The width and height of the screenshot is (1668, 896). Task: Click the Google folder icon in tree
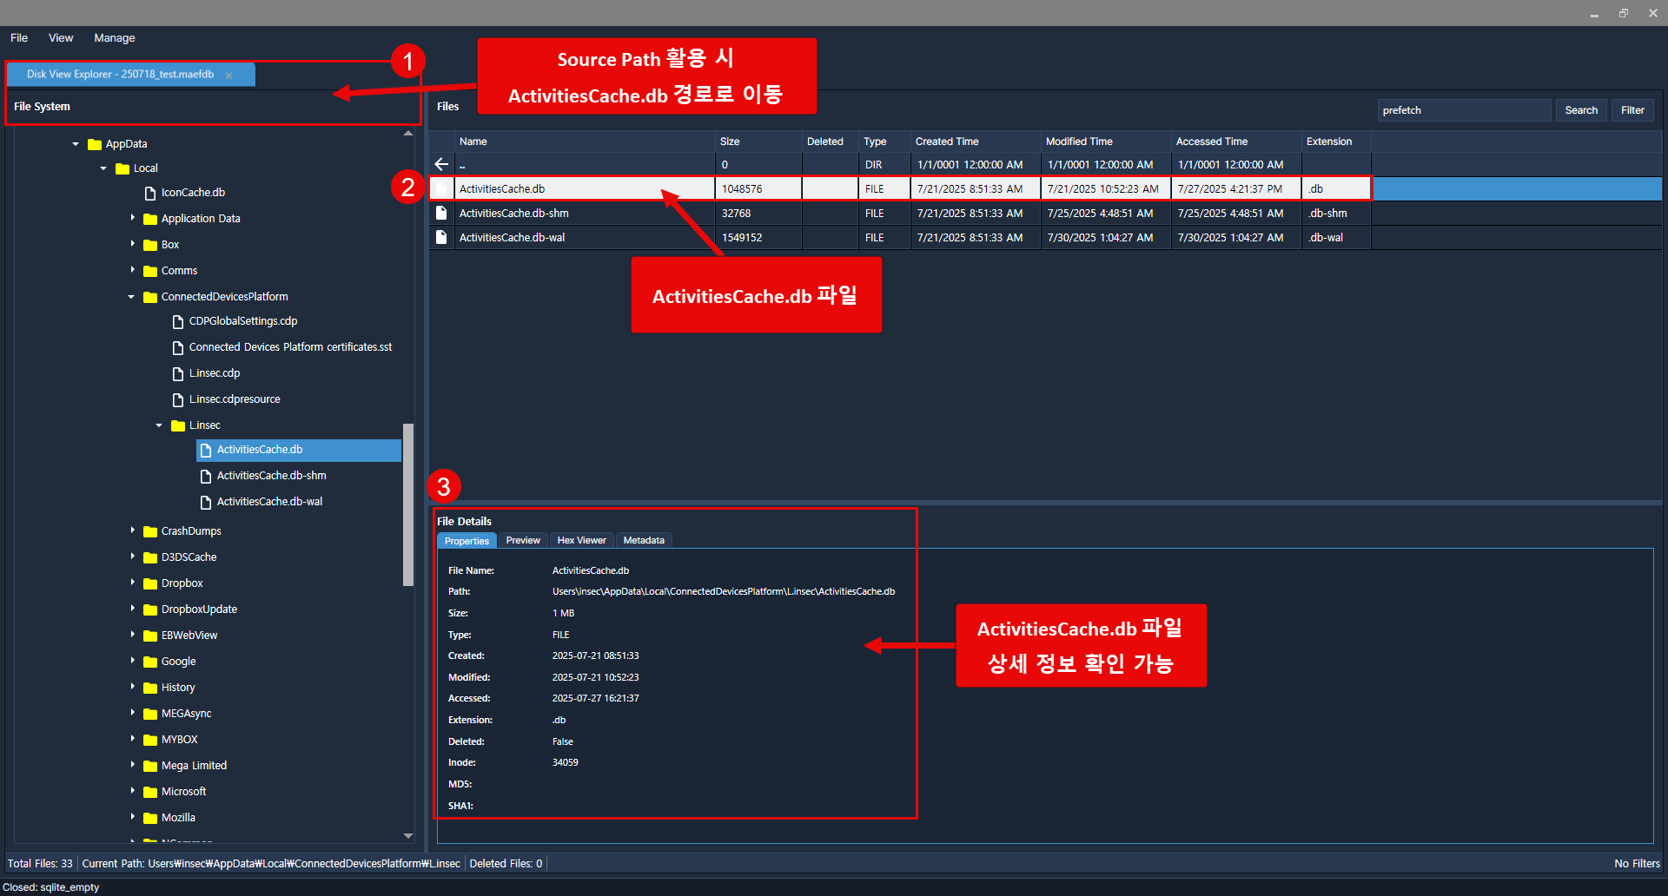click(x=150, y=662)
